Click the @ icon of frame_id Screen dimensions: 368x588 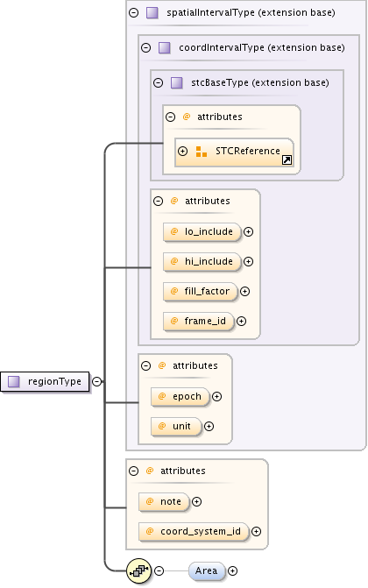(174, 321)
